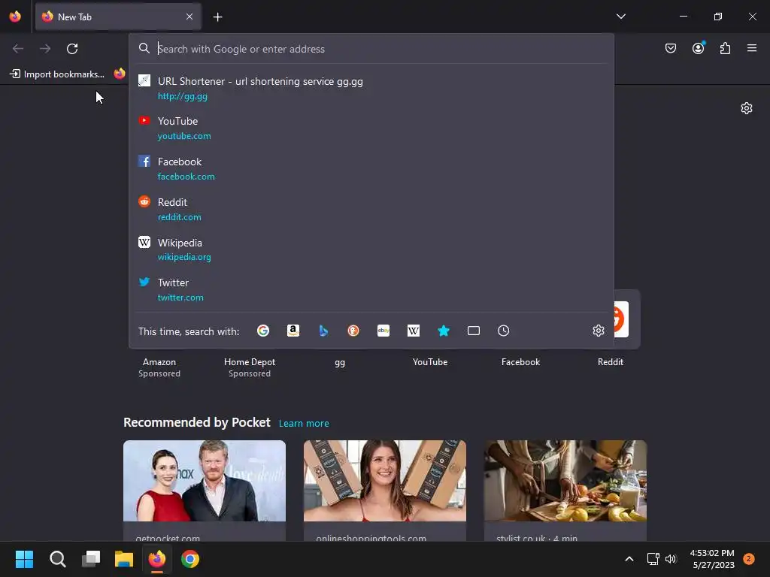
Task: Search in open Tabs icon
Action: [474, 331]
